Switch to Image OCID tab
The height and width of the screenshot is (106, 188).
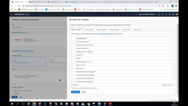pos(137,29)
